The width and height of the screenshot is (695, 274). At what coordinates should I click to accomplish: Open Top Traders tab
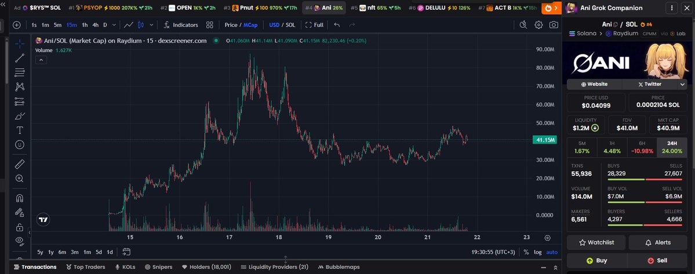pyautogui.click(x=86, y=267)
